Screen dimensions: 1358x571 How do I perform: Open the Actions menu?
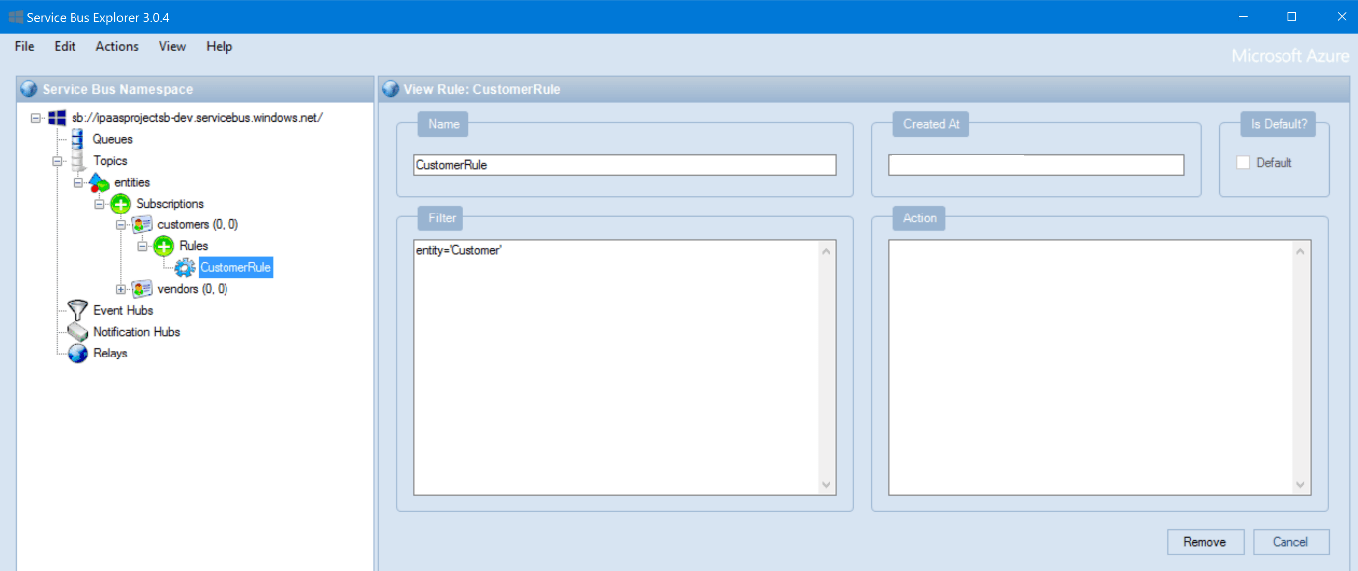(117, 46)
